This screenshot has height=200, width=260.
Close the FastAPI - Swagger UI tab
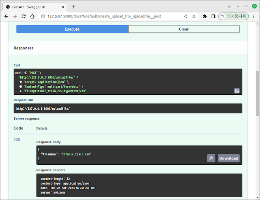[x=63, y=7]
